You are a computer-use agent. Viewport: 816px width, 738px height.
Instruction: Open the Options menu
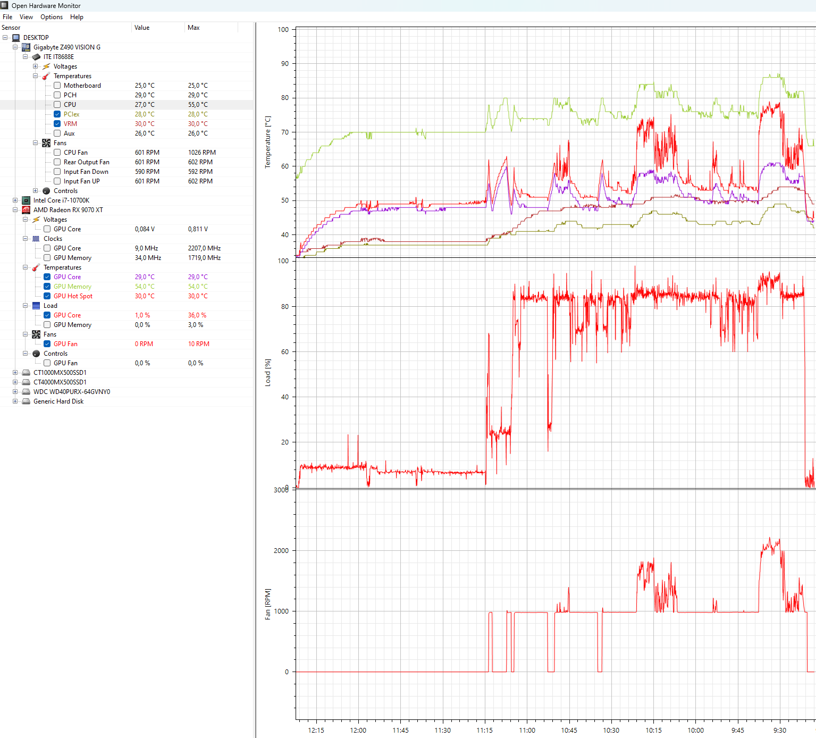coord(52,17)
